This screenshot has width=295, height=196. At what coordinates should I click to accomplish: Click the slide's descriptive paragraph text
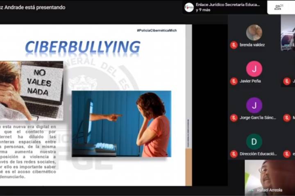pyautogui.click(x=29, y=151)
